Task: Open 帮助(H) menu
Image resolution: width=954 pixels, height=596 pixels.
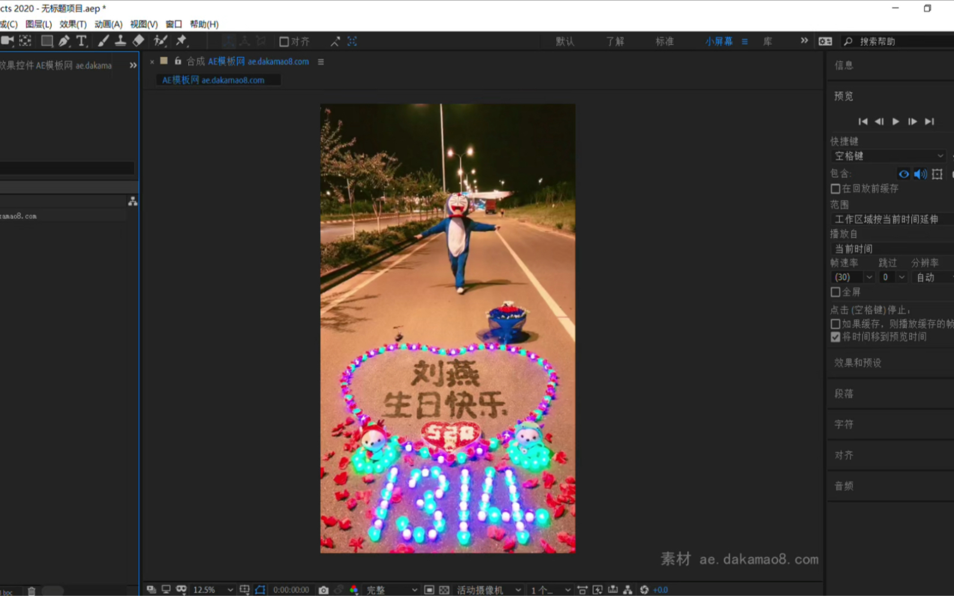Action: 204,24
